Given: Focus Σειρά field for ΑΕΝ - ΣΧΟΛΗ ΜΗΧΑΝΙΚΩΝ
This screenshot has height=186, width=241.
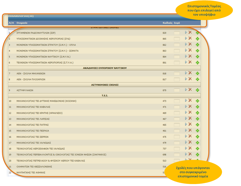Looking at the screenshot, I should click(177, 74).
